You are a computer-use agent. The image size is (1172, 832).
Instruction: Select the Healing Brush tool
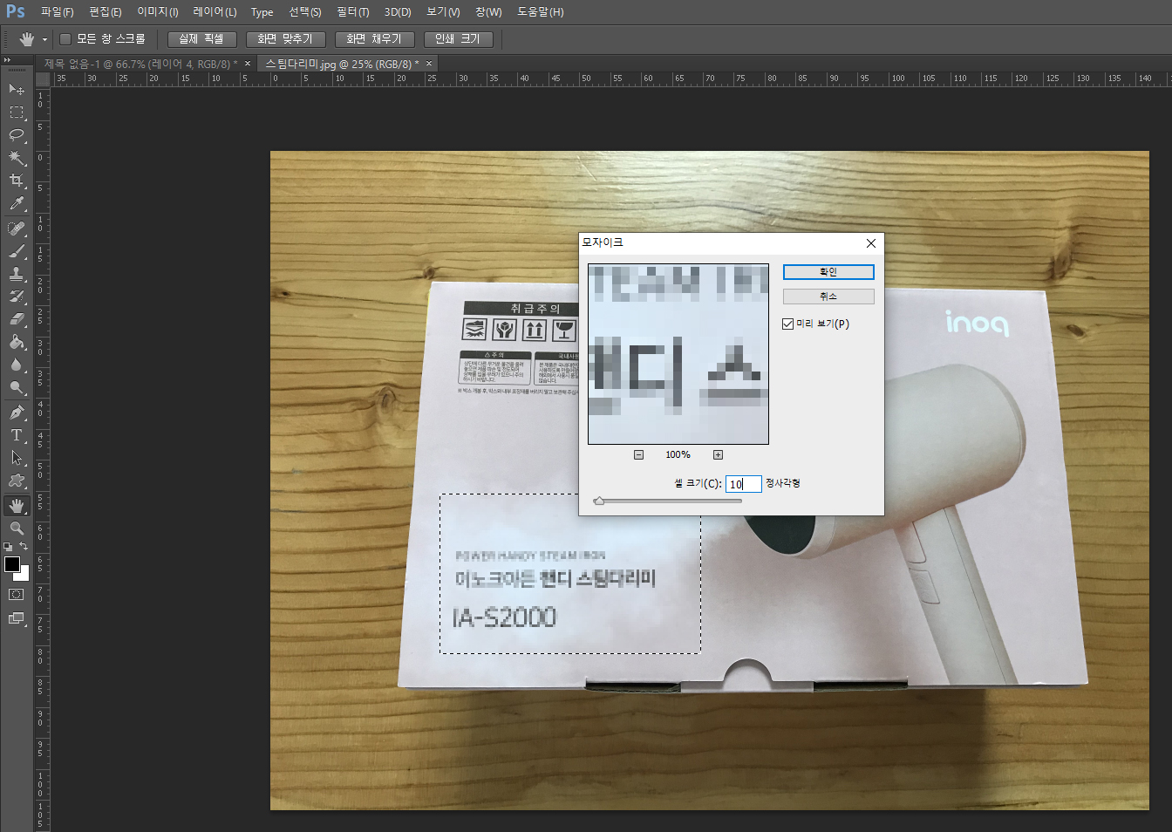click(x=17, y=228)
